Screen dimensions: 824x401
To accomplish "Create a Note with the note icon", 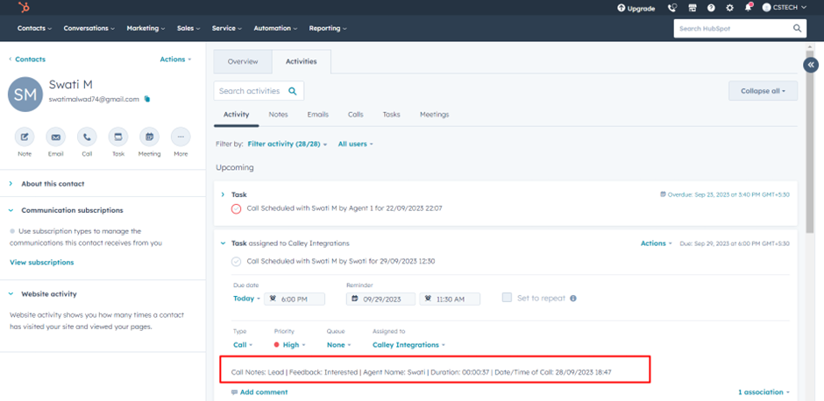I will pos(25,137).
